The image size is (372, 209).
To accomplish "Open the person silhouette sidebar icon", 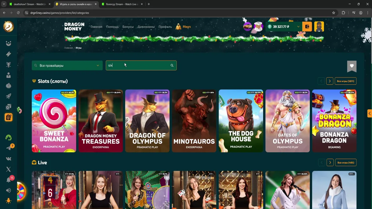I will tap(8, 75).
